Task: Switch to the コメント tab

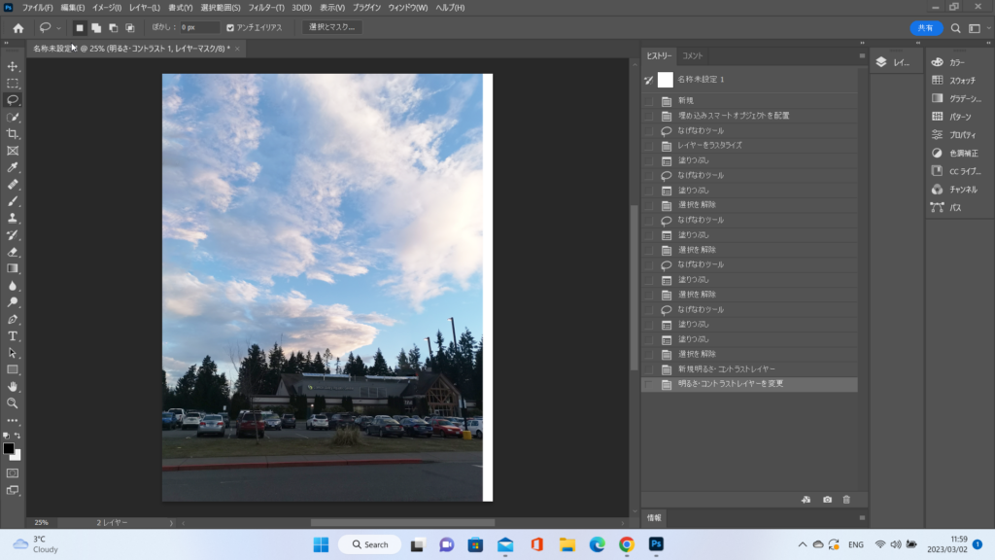Action: coord(693,55)
